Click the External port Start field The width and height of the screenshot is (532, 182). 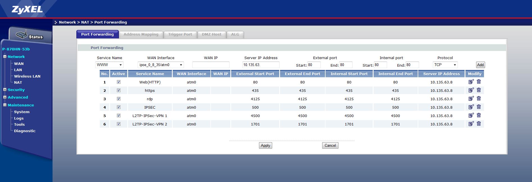click(x=314, y=65)
